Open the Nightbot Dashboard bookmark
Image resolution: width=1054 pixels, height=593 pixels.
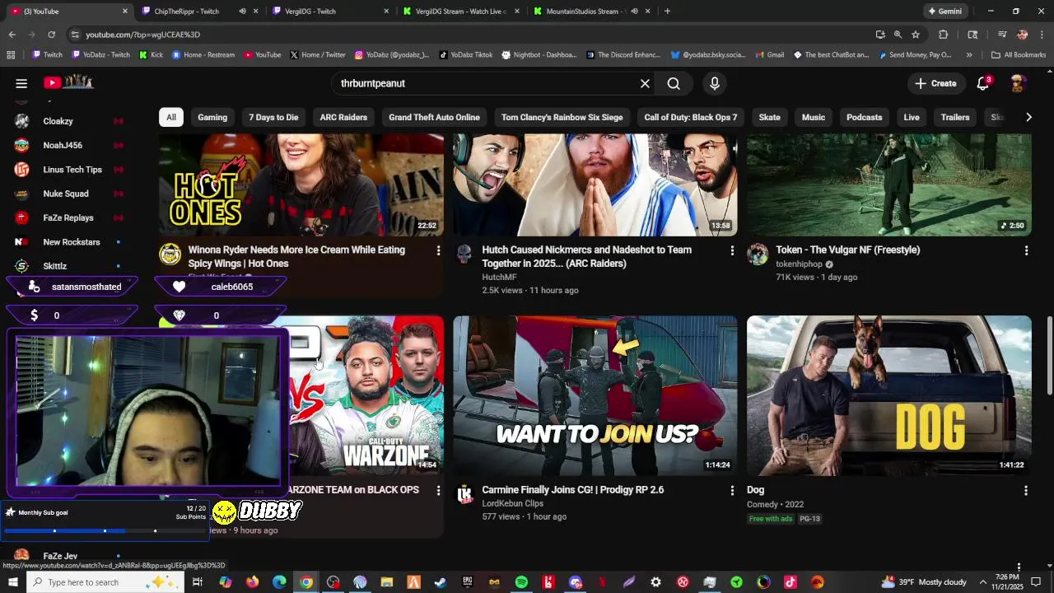click(x=539, y=55)
